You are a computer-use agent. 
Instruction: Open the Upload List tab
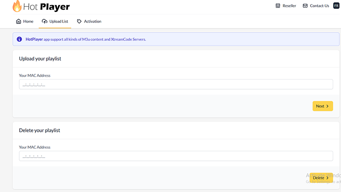tap(55, 21)
